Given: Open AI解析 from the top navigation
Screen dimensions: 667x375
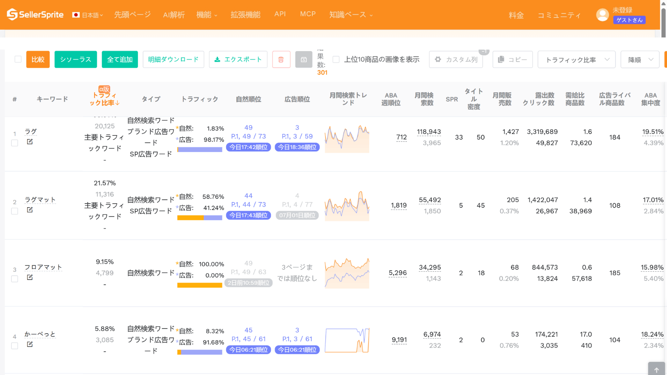Looking at the screenshot, I should pos(174,15).
